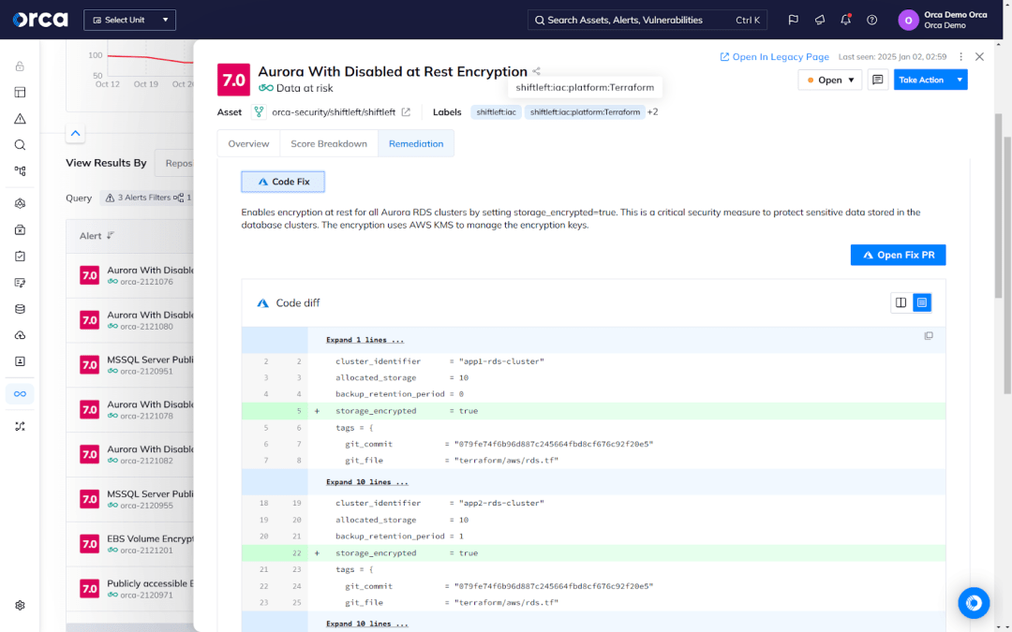
Task: Open the settings gear in sidebar
Action: tap(20, 606)
